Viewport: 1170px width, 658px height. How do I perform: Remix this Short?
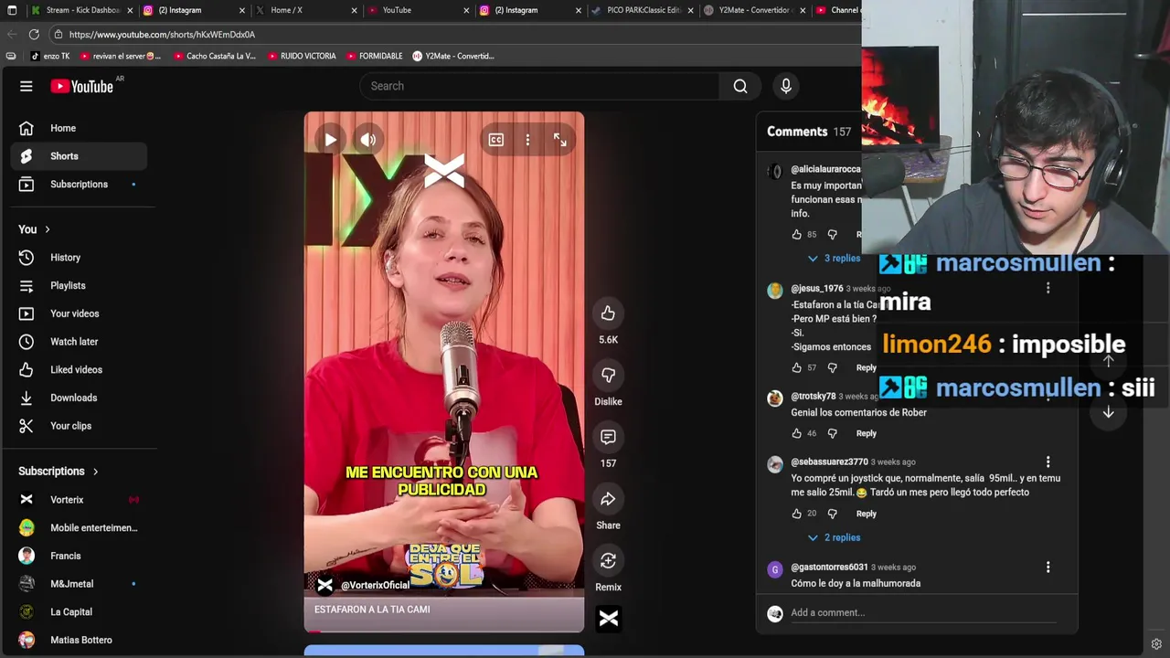point(608,561)
